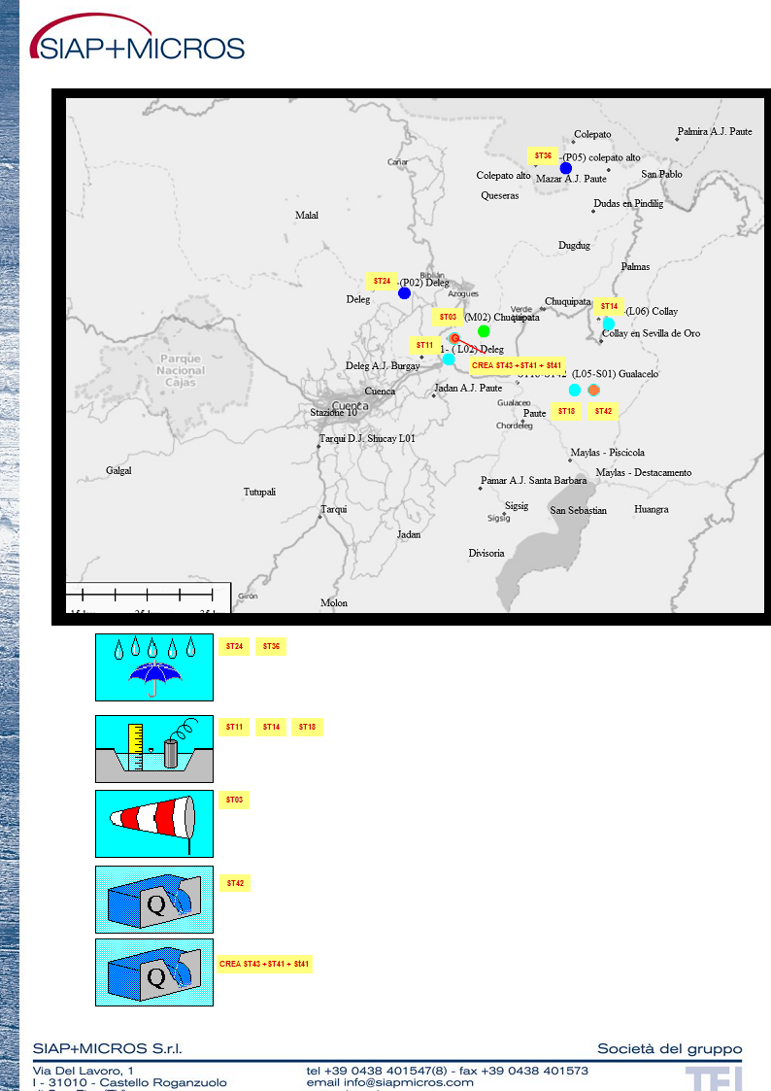Select the blue marker at Colepato alto
The height and width of the screenshot is (1091, 771).
click(x=566, y=168)
